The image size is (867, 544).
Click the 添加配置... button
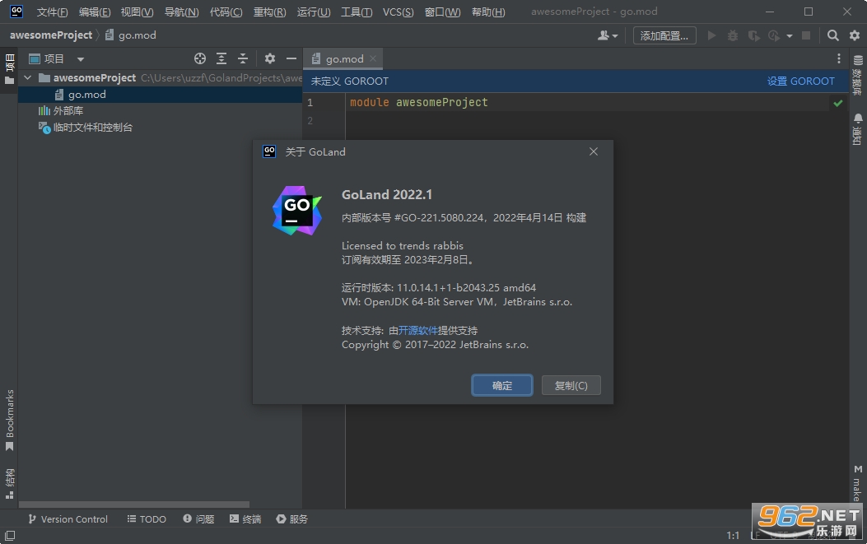click(664, 35)
